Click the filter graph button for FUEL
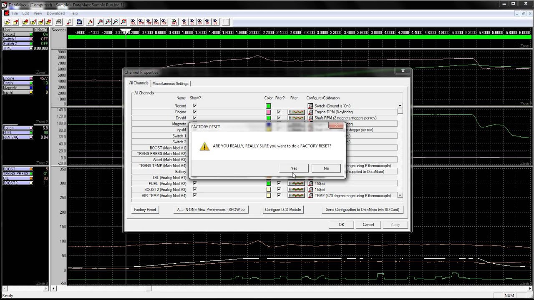The height and width of the screenshot is (300, 534). tap(296, 183)
